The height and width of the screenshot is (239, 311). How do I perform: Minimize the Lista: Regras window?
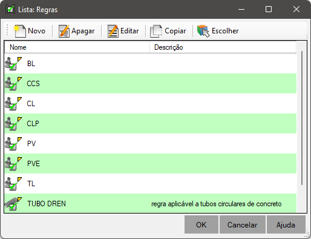tap(241, 9)
